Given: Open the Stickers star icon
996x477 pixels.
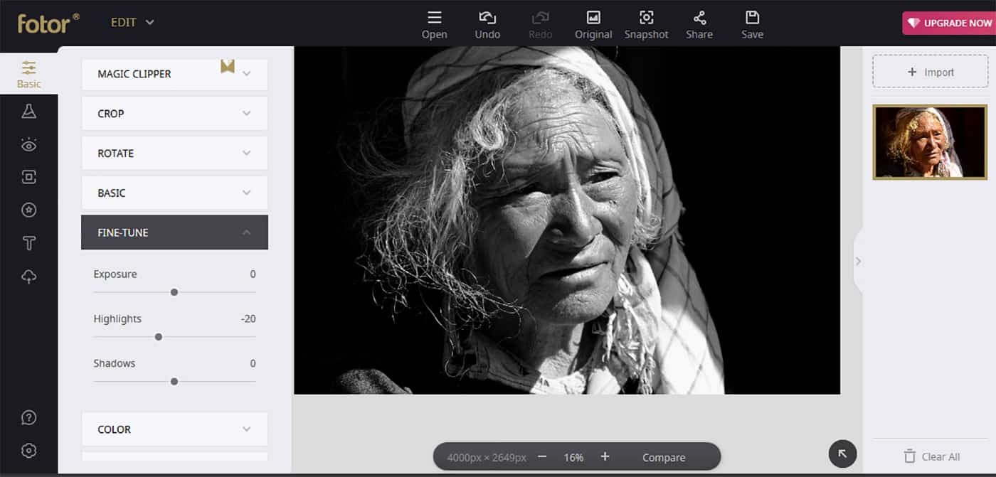Looking at the screenshot, I should coord(29,210).
